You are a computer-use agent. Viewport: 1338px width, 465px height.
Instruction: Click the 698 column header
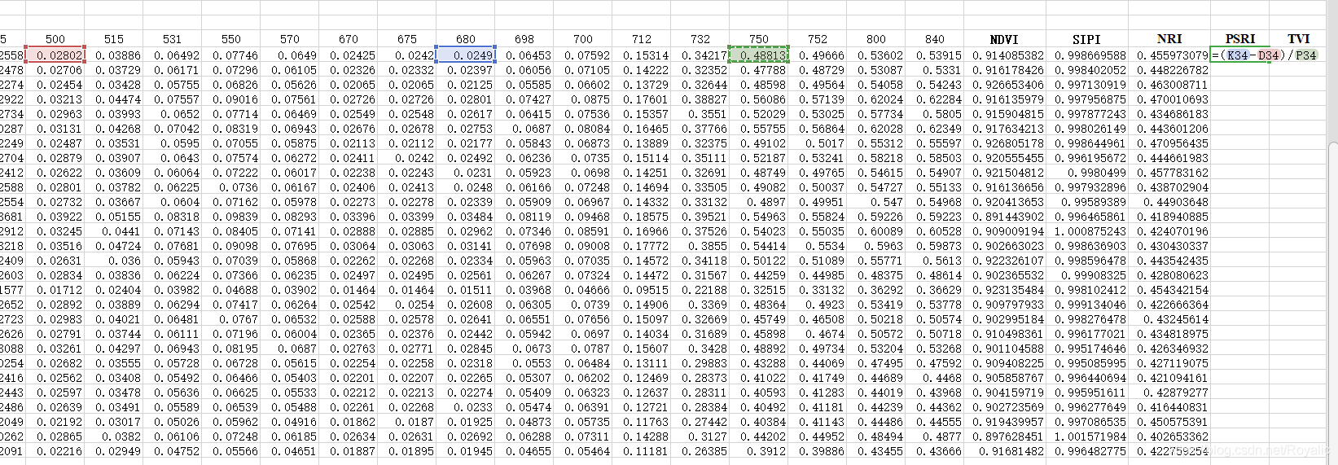coord(524,39)
